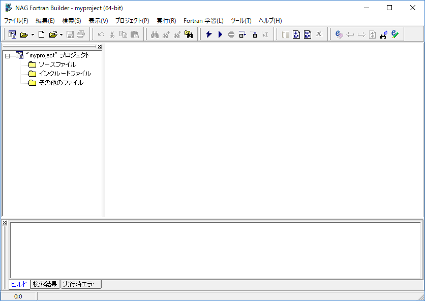Viewport: 425px width, 301px height.
Task: Switch to the 検索結果 tab
Action: 45,284
